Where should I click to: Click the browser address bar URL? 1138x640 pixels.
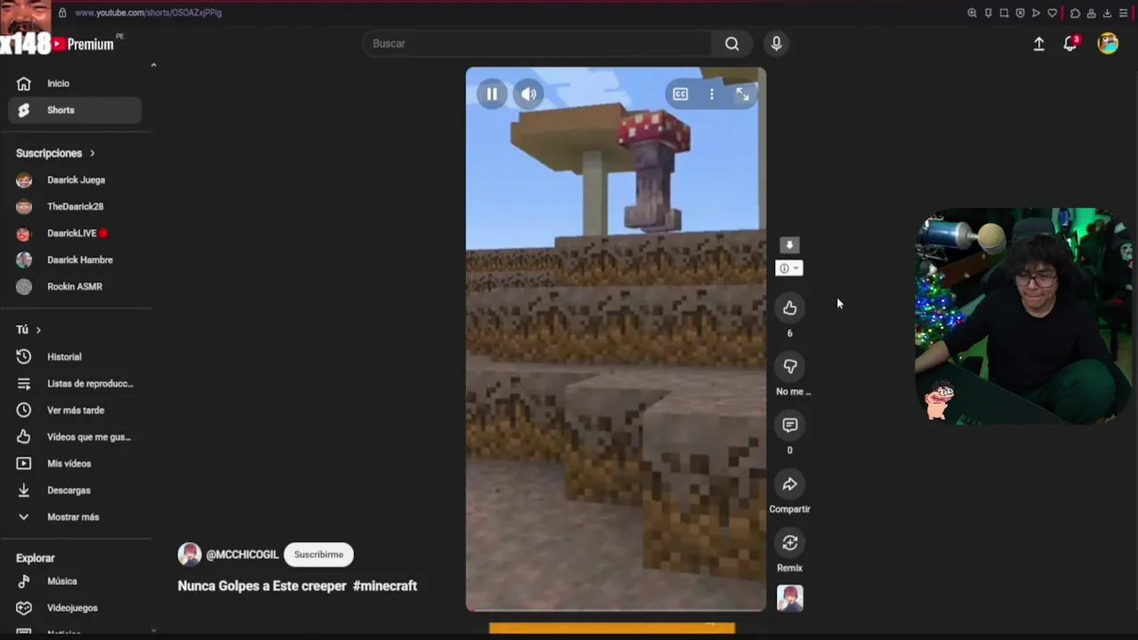[x=148, y=12]
